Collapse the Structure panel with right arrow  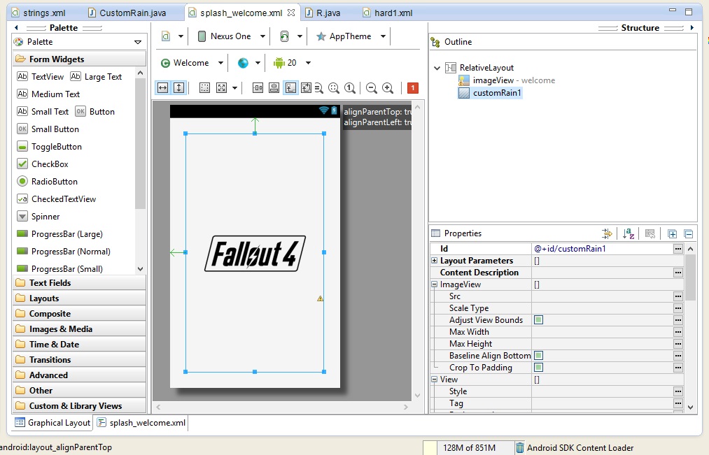692,27
